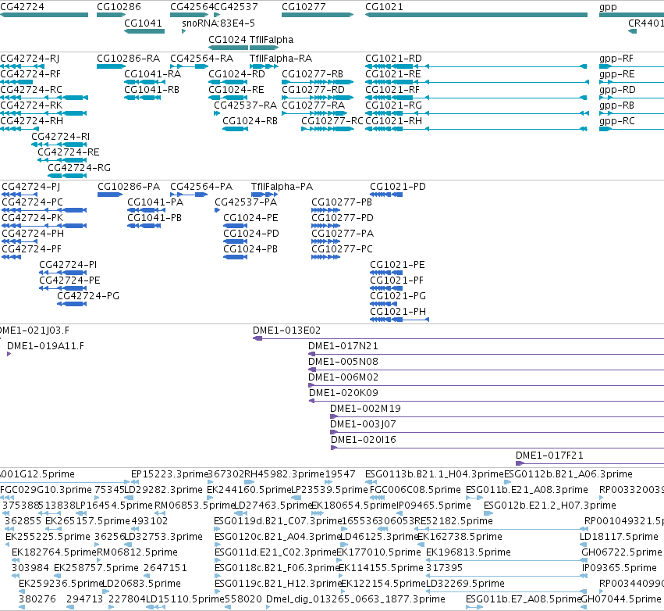Select protein CG10277-PC
This screenshot has width=664, height=611.
point(325,257)
